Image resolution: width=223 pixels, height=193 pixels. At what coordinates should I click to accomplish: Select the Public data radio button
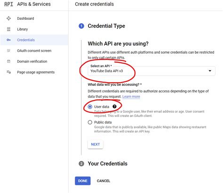(90, 122)
